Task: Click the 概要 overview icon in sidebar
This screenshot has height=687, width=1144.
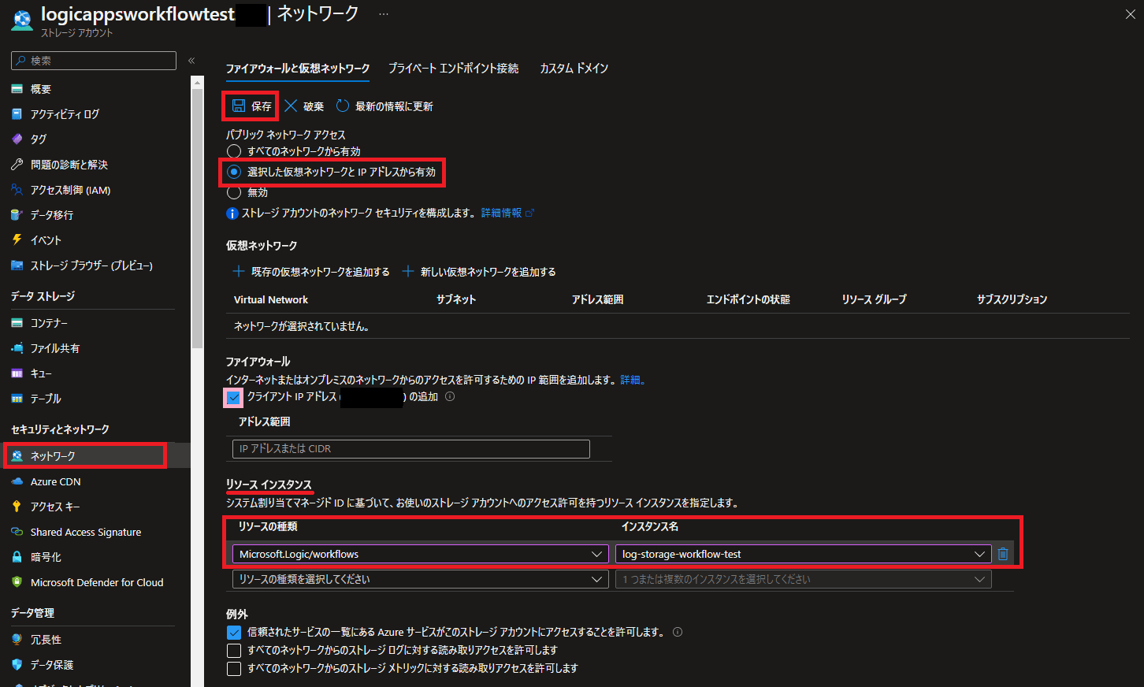Action: pos(17,89)
